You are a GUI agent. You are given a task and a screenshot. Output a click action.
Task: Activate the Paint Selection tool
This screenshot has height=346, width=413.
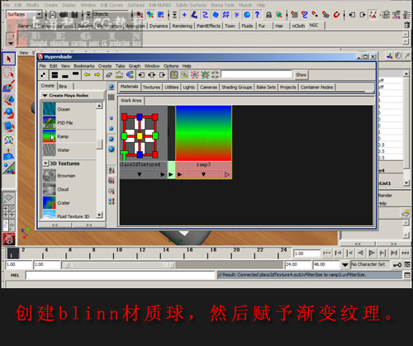point(9,87)
